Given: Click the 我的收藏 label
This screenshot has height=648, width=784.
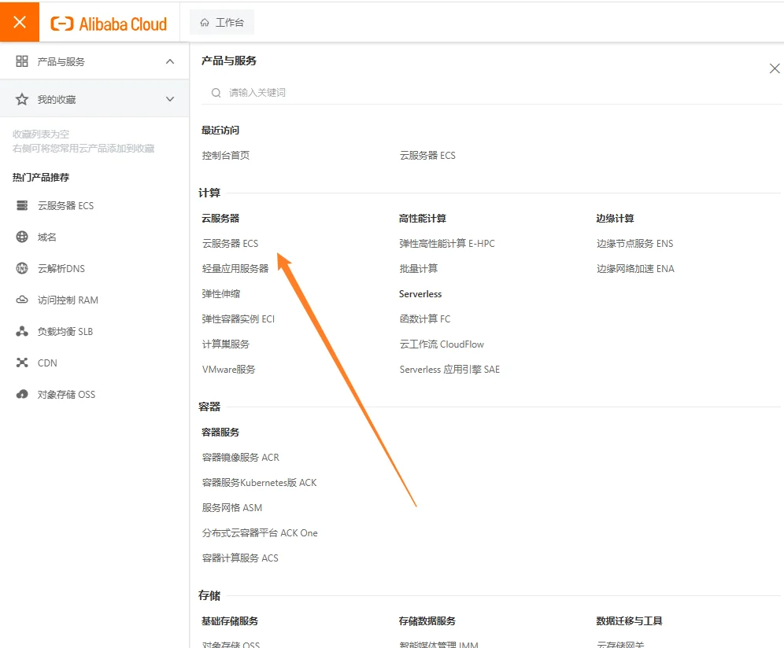Looking at the screenshot, I should coord(57,99).
